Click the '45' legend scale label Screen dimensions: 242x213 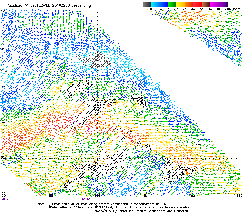[x=218, y=9]
